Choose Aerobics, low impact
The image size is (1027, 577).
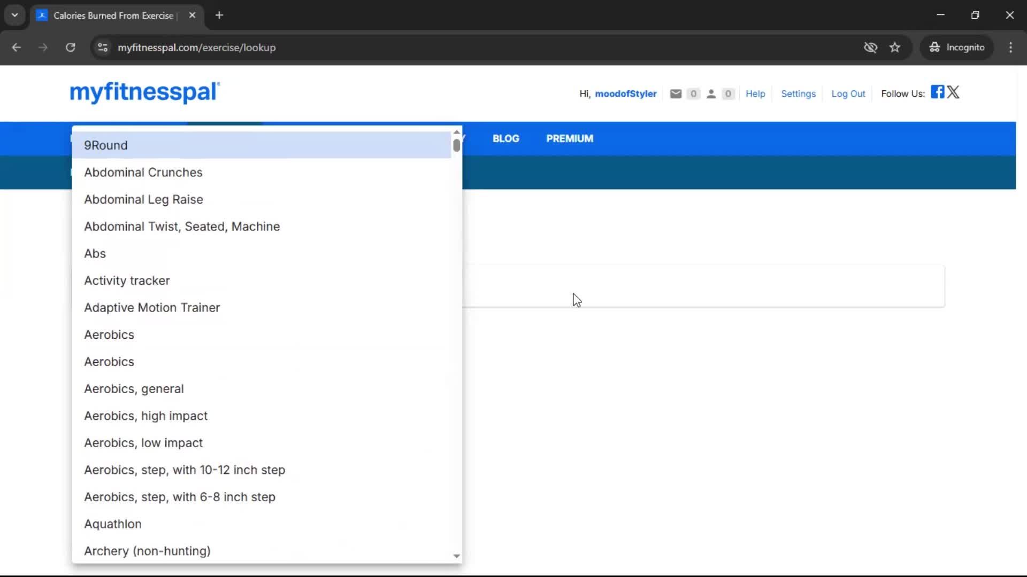[262, 443]
